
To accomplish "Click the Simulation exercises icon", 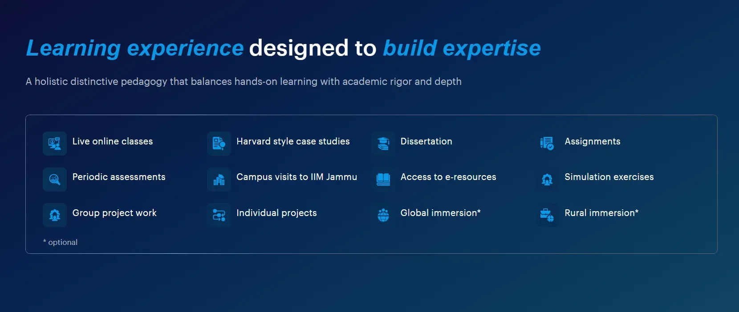I will pos(547,180).
